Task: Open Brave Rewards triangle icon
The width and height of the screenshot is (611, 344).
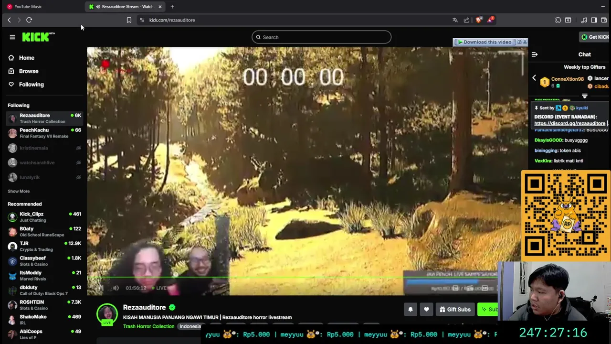Action: 490,20
